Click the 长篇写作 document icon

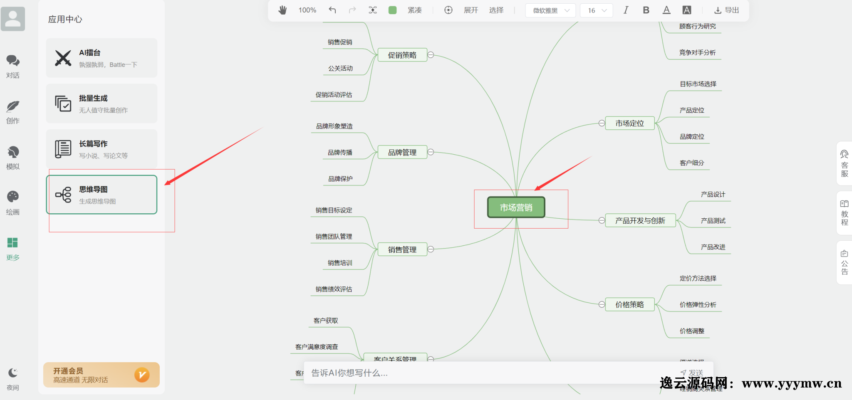pyautogui.click(x=63, y=149)
